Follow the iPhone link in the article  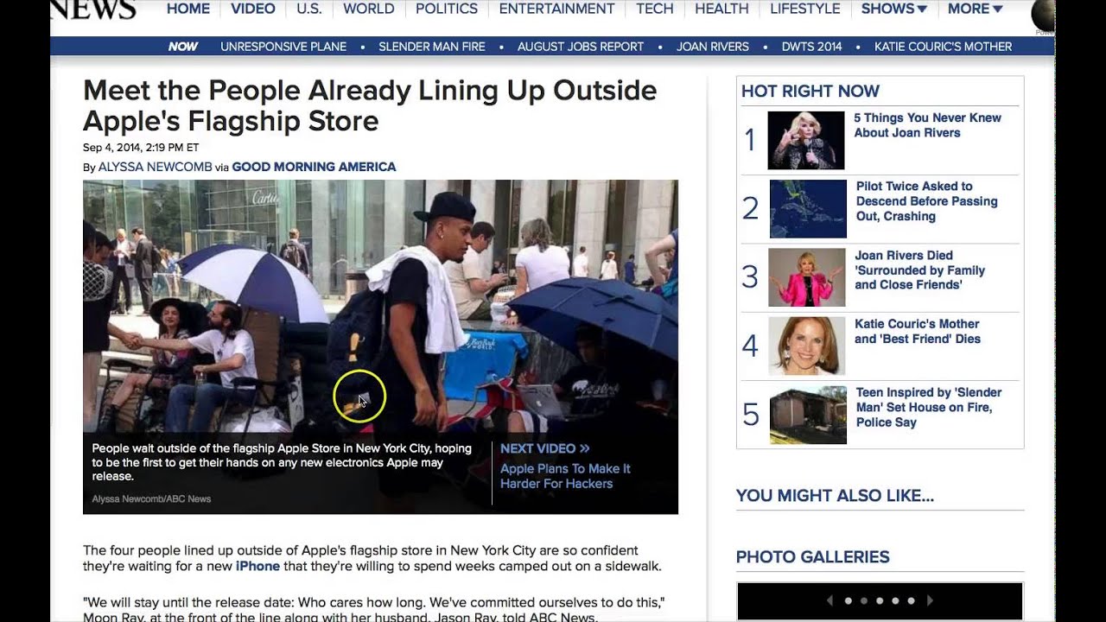[257, 567]
